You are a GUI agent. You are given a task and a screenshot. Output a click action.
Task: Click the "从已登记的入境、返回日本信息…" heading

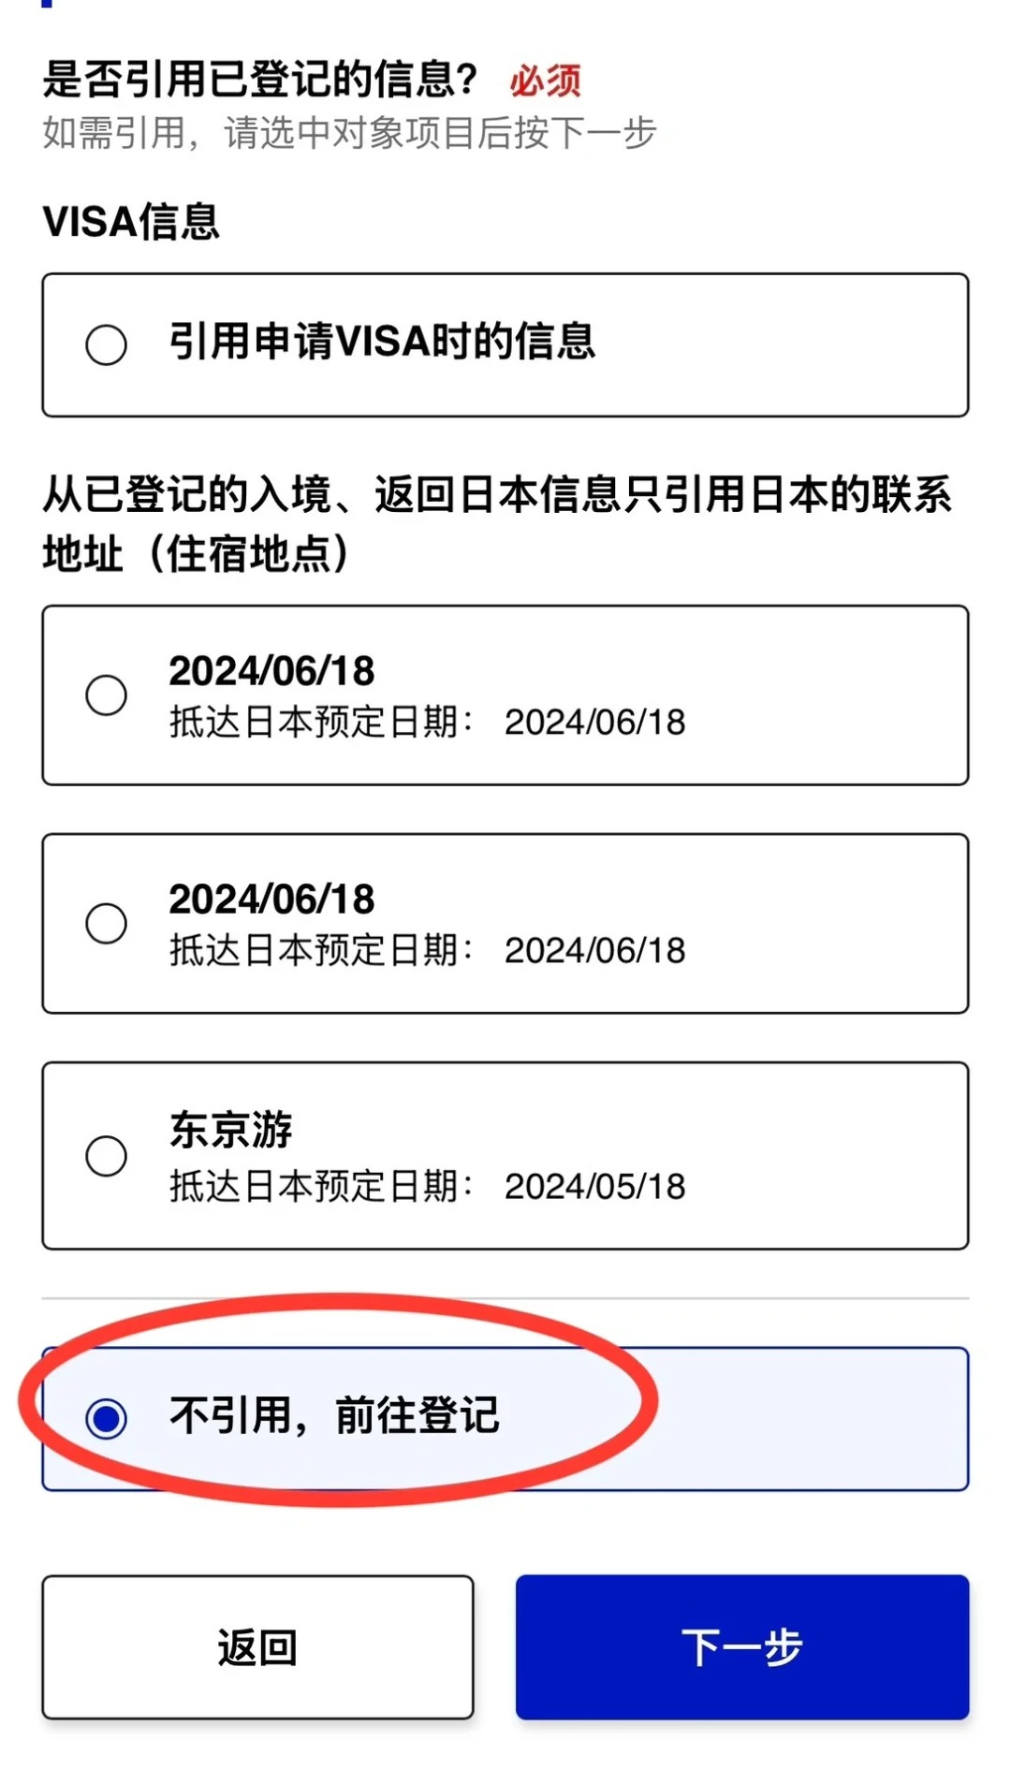[496, 524]
